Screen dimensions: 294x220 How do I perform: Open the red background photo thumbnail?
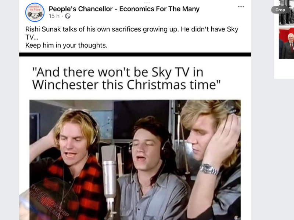click(286, 43)
